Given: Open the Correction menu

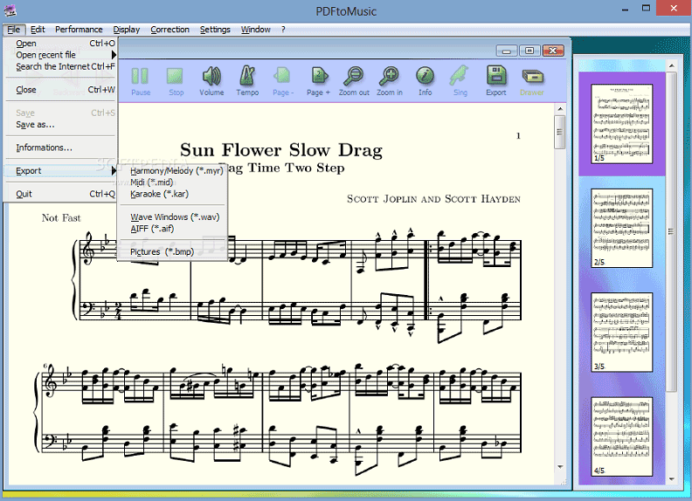Looking at the screenshot, I should (x=170, y=30).
